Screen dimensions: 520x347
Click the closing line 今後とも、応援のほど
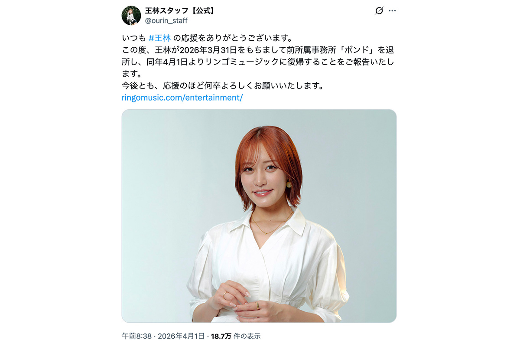point(223,85)
